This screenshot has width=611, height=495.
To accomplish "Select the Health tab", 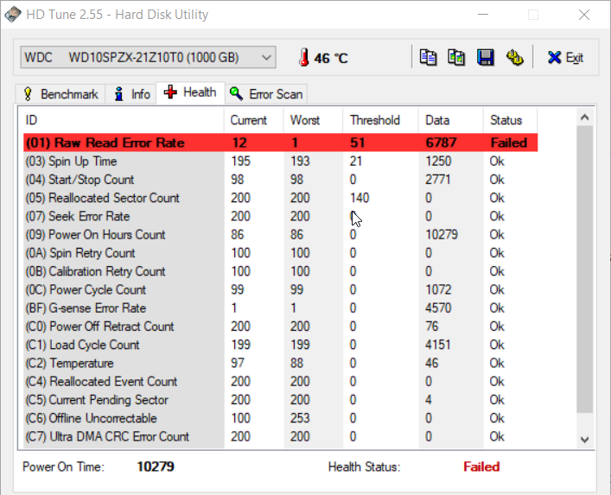I will 190,92.
